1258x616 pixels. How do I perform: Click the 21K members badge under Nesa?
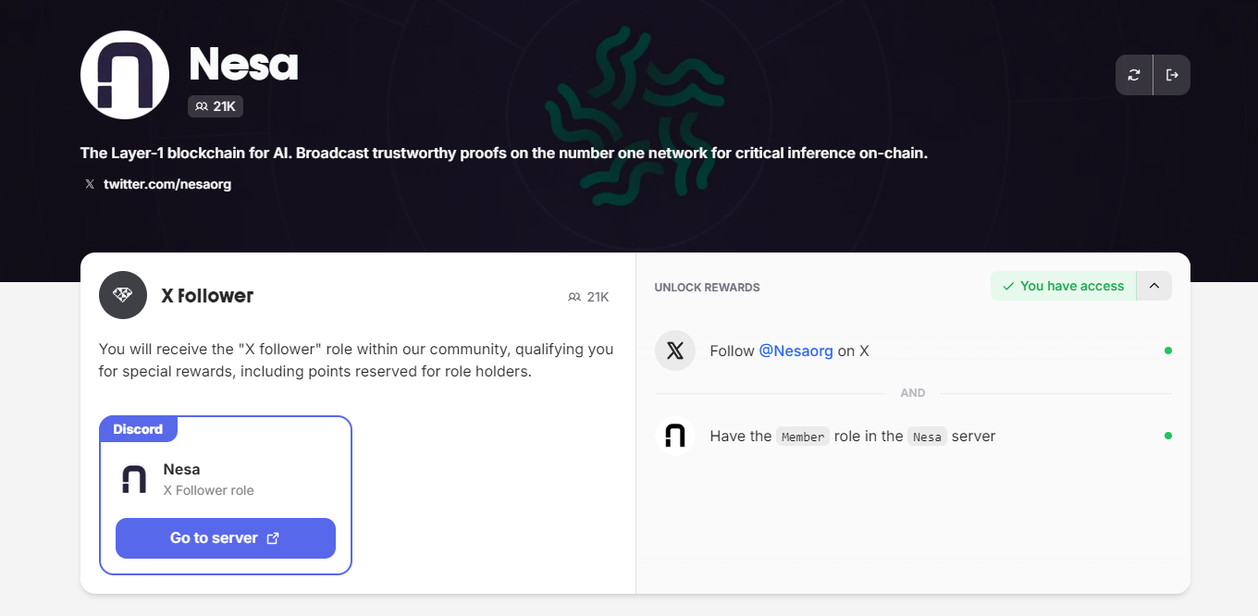tap(216, 106)
